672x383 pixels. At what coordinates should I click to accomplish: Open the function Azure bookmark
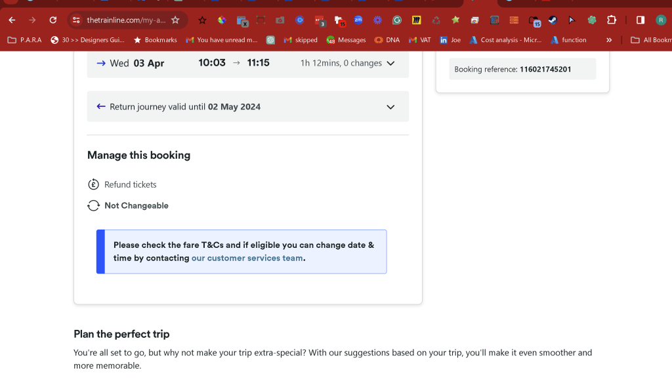tap(568, 40)
